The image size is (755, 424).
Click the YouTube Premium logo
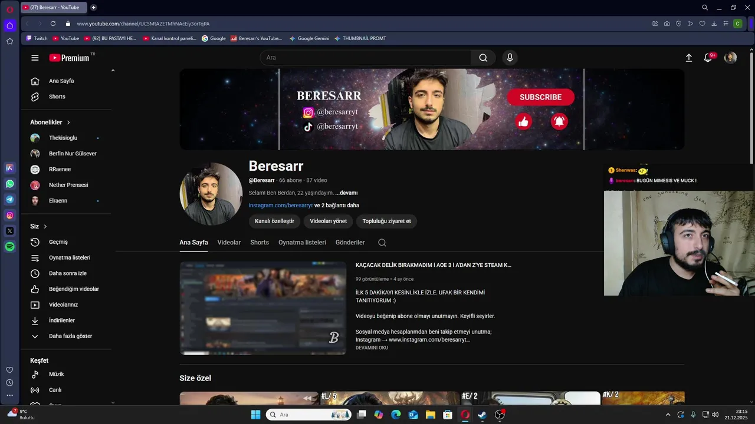[70, 58]
